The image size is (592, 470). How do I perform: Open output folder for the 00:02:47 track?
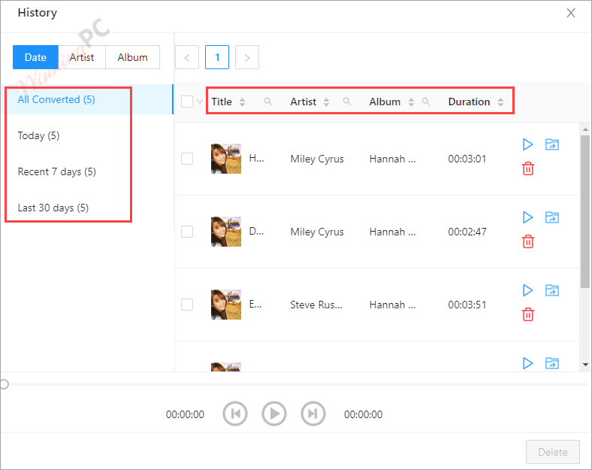click(552, 217)
